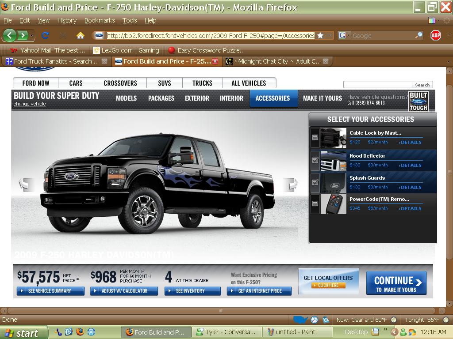Switch to the Tyler conversation taskbar window
The height and width of the screenshot is (339, 453).
(226, 332)
